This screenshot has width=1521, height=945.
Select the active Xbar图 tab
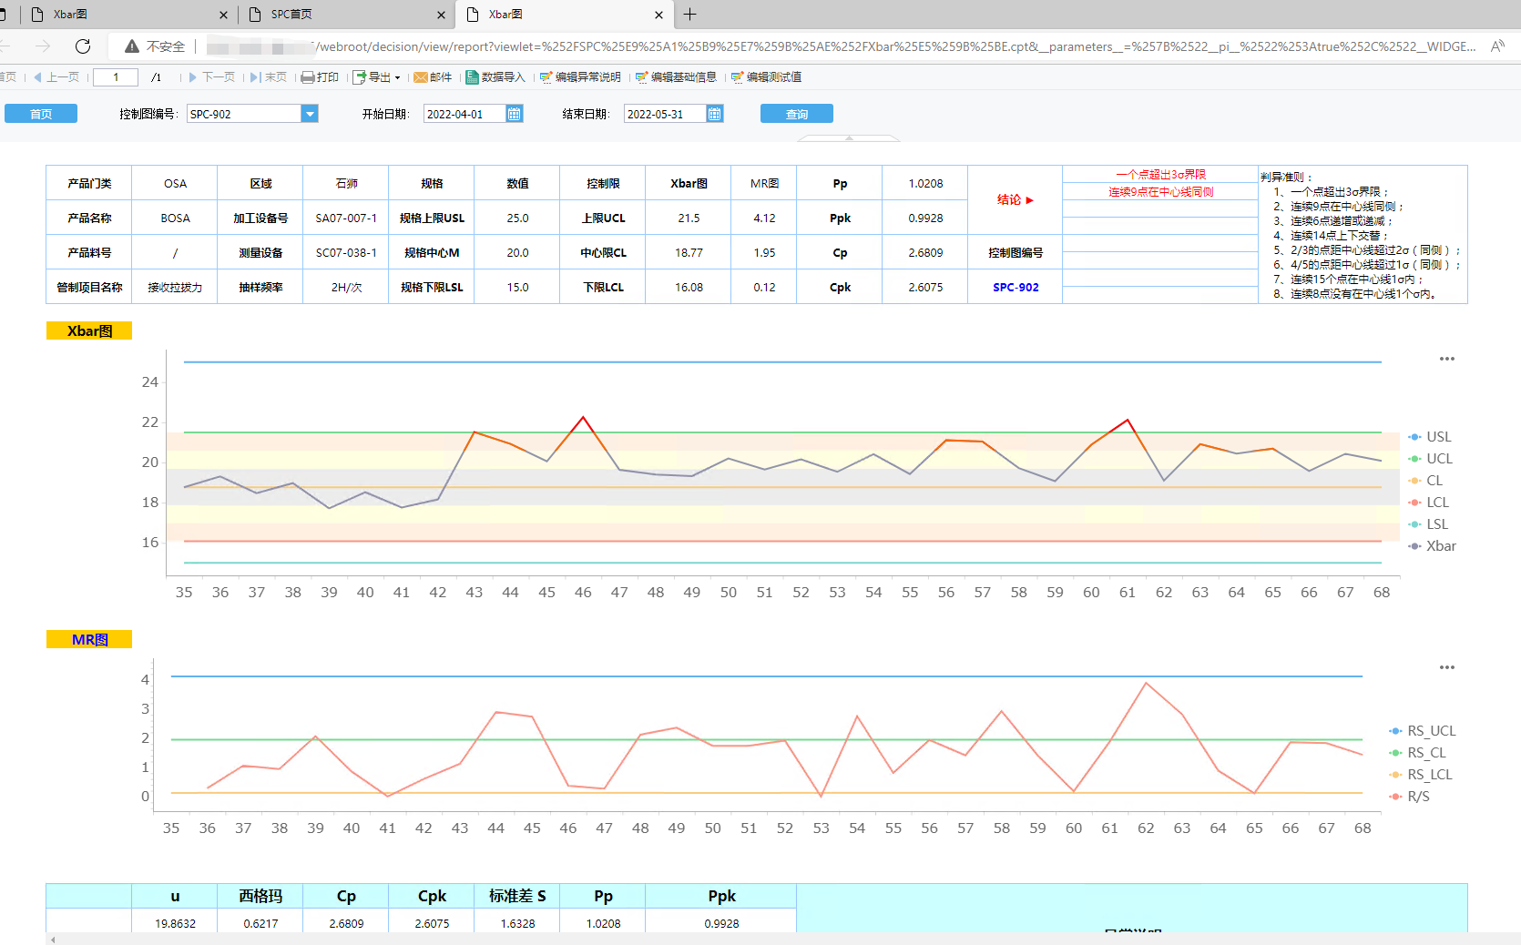[x=565, y=15]
